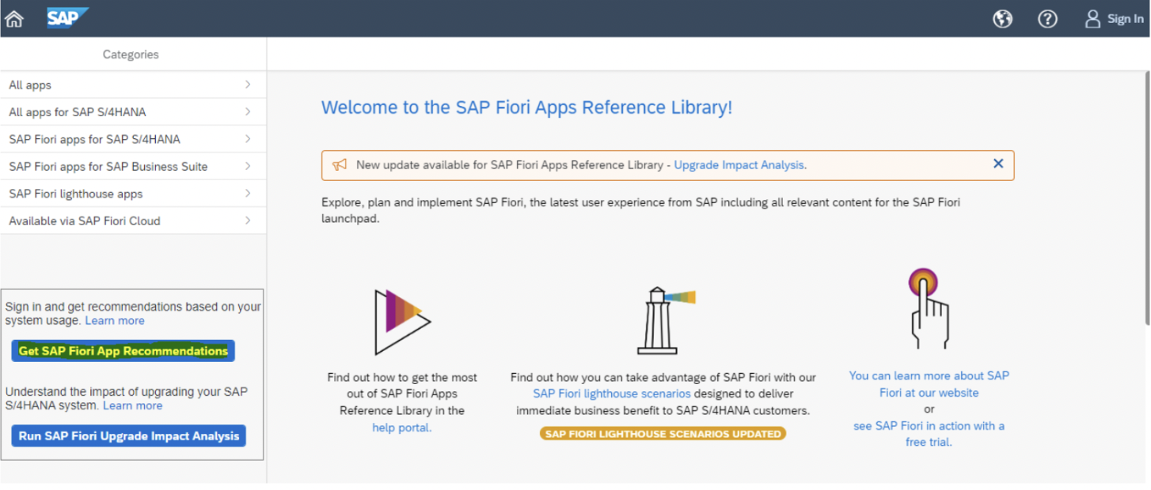Run SAP Fiori Upgrade Impact Analysis
1151x490 pixels.
pos(128,435)
